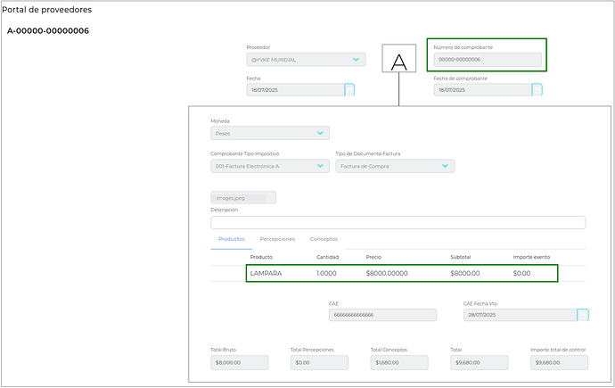Click the Total Bruto field

pyautogui.click(x=240, y=363)
